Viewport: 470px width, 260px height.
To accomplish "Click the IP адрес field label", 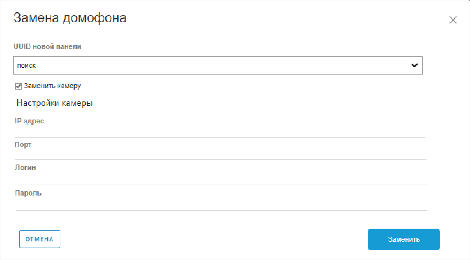I will [29, 121].
